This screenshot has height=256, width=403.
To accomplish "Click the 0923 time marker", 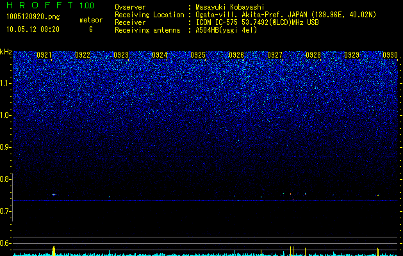I will click(x=121, y=55).
